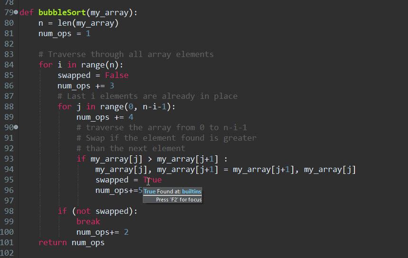The height and width of the screenshot is (258, 408).
Task: Collapse the bubbleSort function fold marker
Action: [16, 12]
